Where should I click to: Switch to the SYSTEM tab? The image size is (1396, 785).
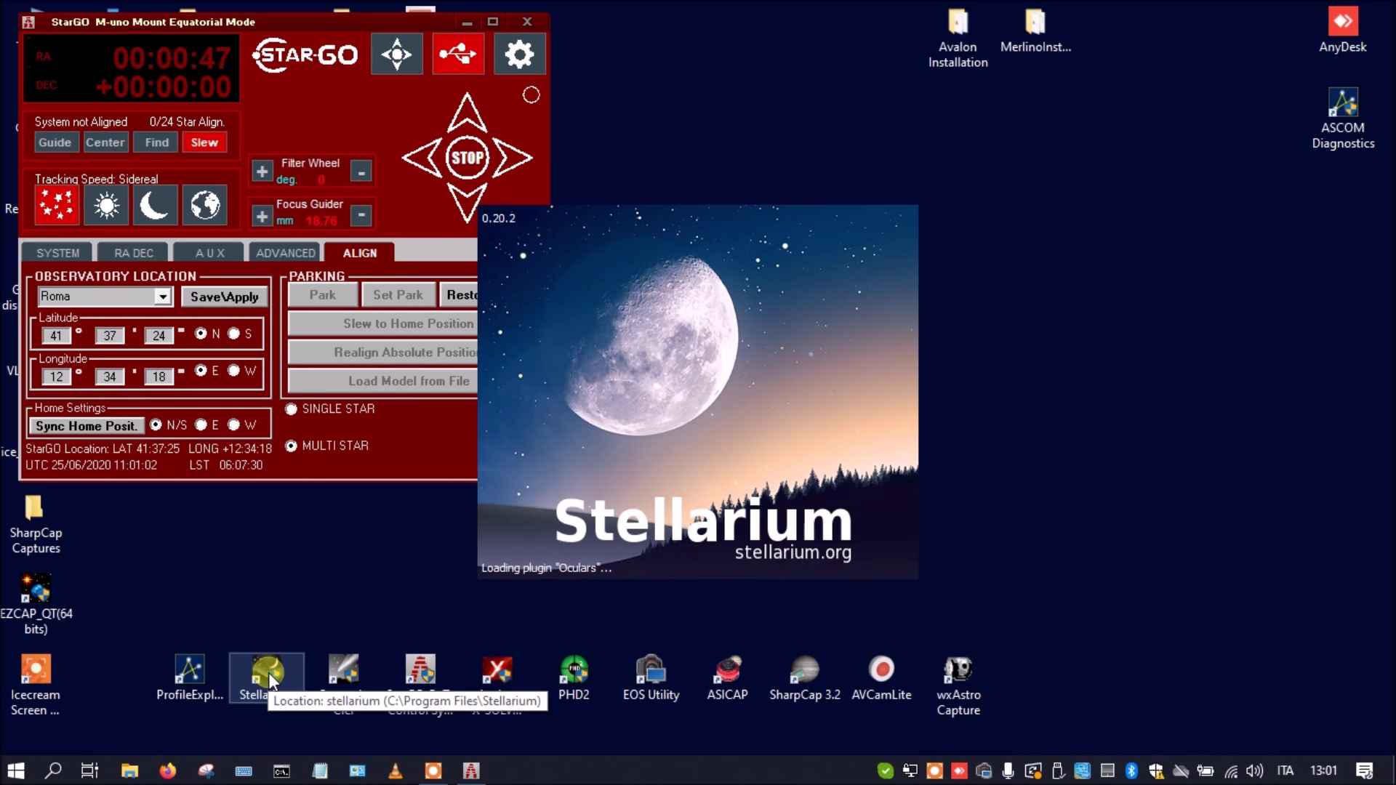tap(57, 252)
